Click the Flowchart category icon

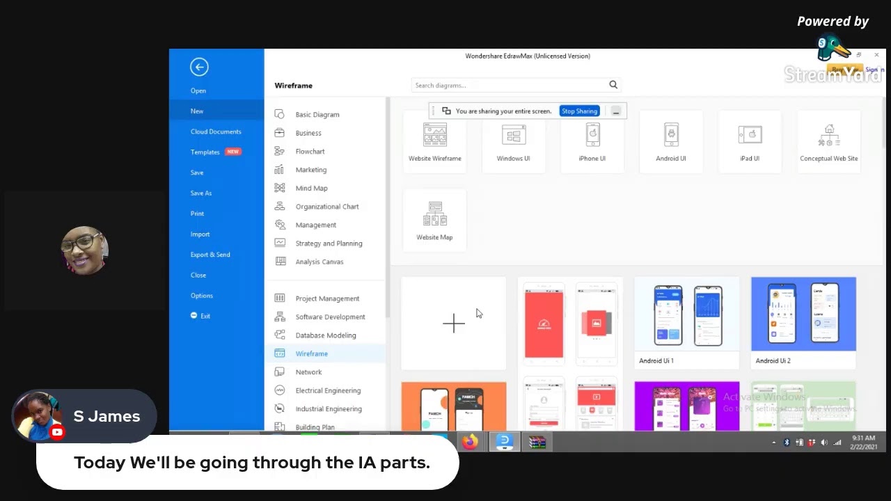point(280,151)
